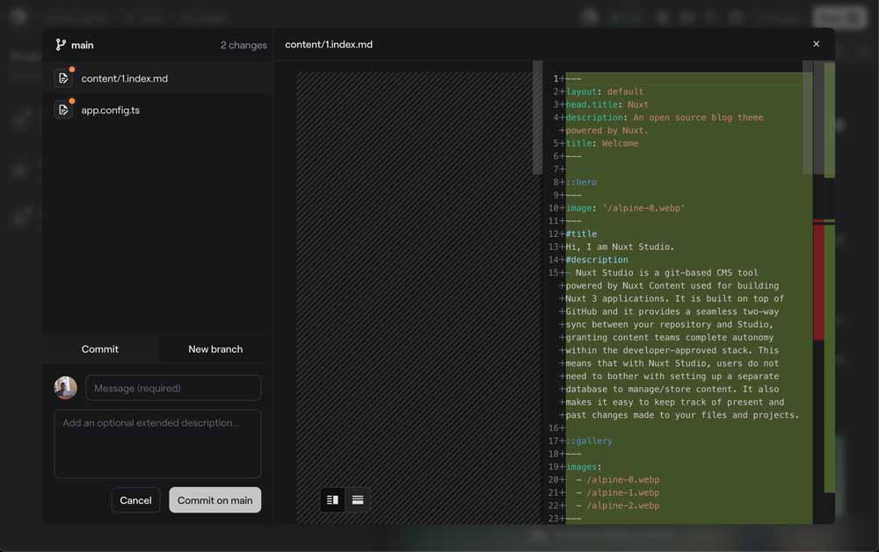Select the Commit tab
This screenshot has width=879, height=552.
pos(100,348)
